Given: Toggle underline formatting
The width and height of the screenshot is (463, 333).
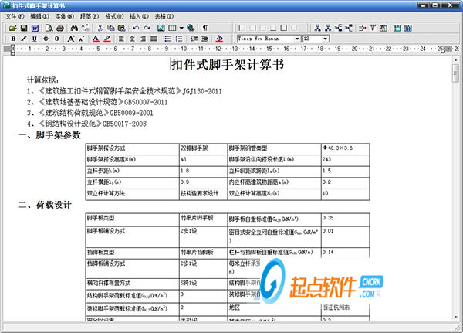Looking at the screenshot, I should click(x=35, y=39).
